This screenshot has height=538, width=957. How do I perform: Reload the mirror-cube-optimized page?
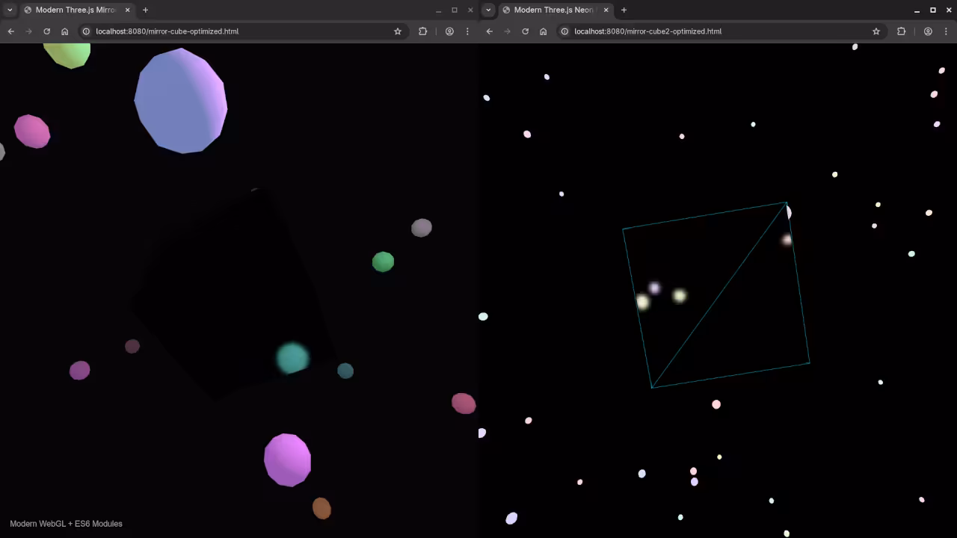pos(46,31)
